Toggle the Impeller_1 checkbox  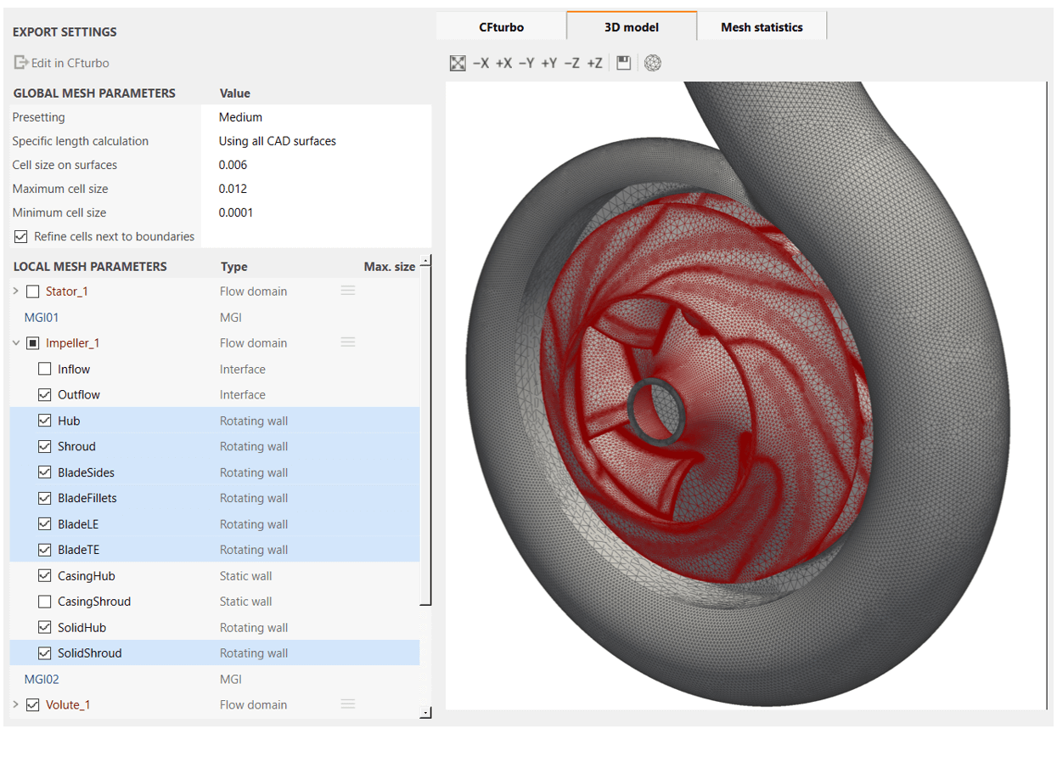[x=33, y=343]
